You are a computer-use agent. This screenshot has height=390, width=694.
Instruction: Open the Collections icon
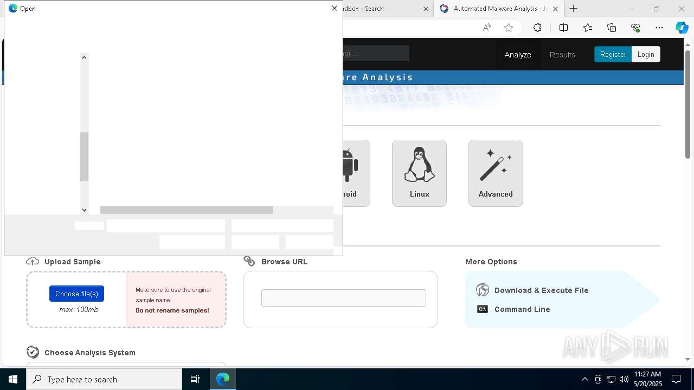point(612,28)
